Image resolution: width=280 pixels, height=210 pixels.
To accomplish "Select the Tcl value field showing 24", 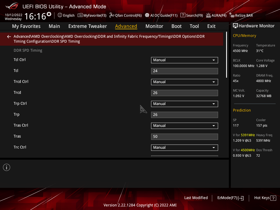I will point(185,71).
